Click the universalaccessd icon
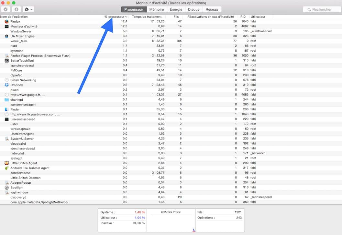Viewport: 342px width, 235px height. [6, 119]
